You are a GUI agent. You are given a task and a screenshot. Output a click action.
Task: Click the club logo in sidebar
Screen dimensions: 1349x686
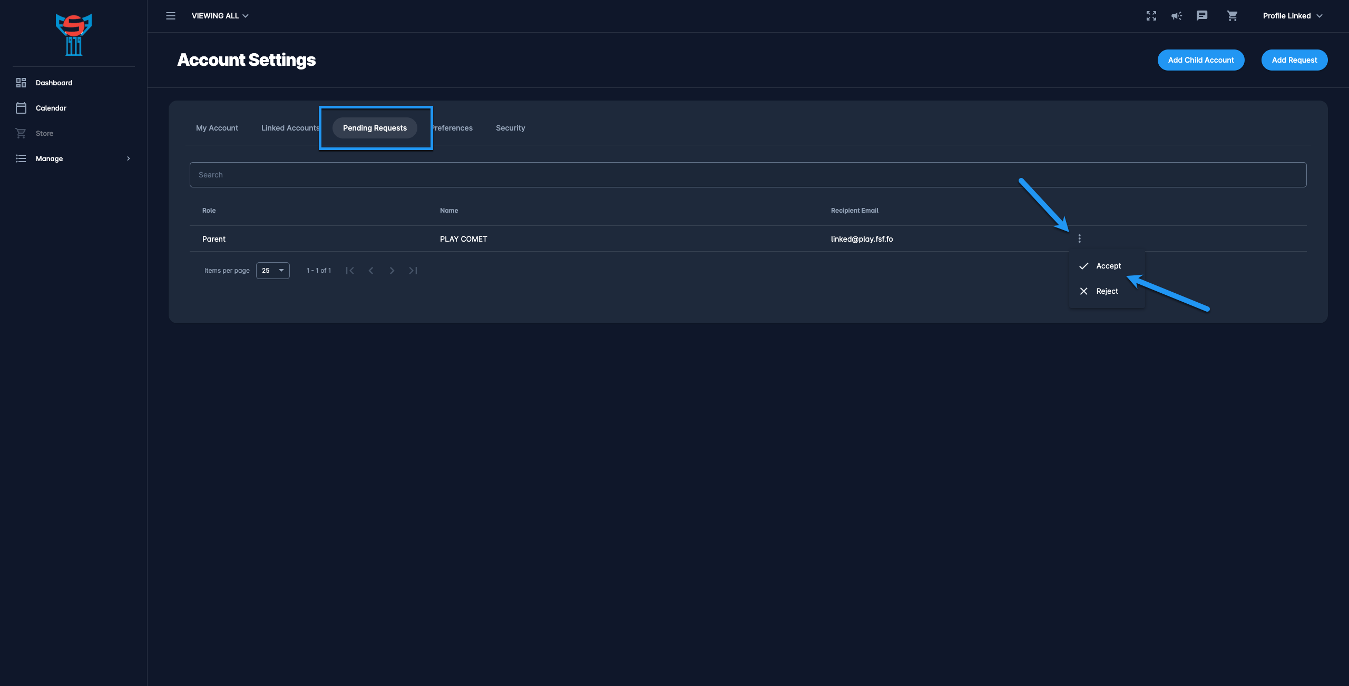click(x=74, y=34)
